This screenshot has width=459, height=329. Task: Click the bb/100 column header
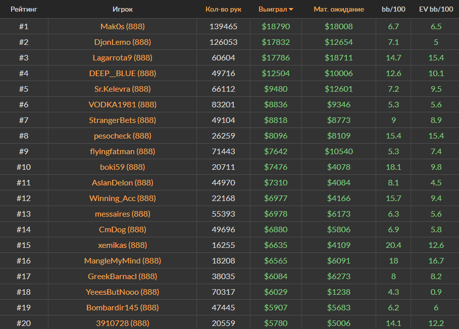tap(393, 9)
